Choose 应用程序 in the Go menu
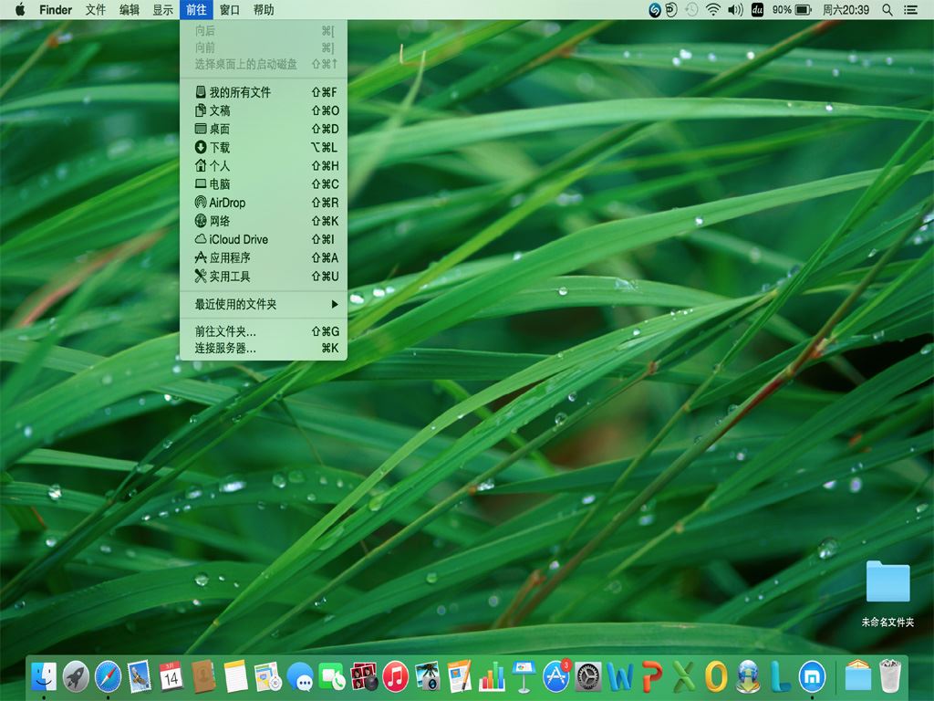The image size is (934, 701). [230, 257]
